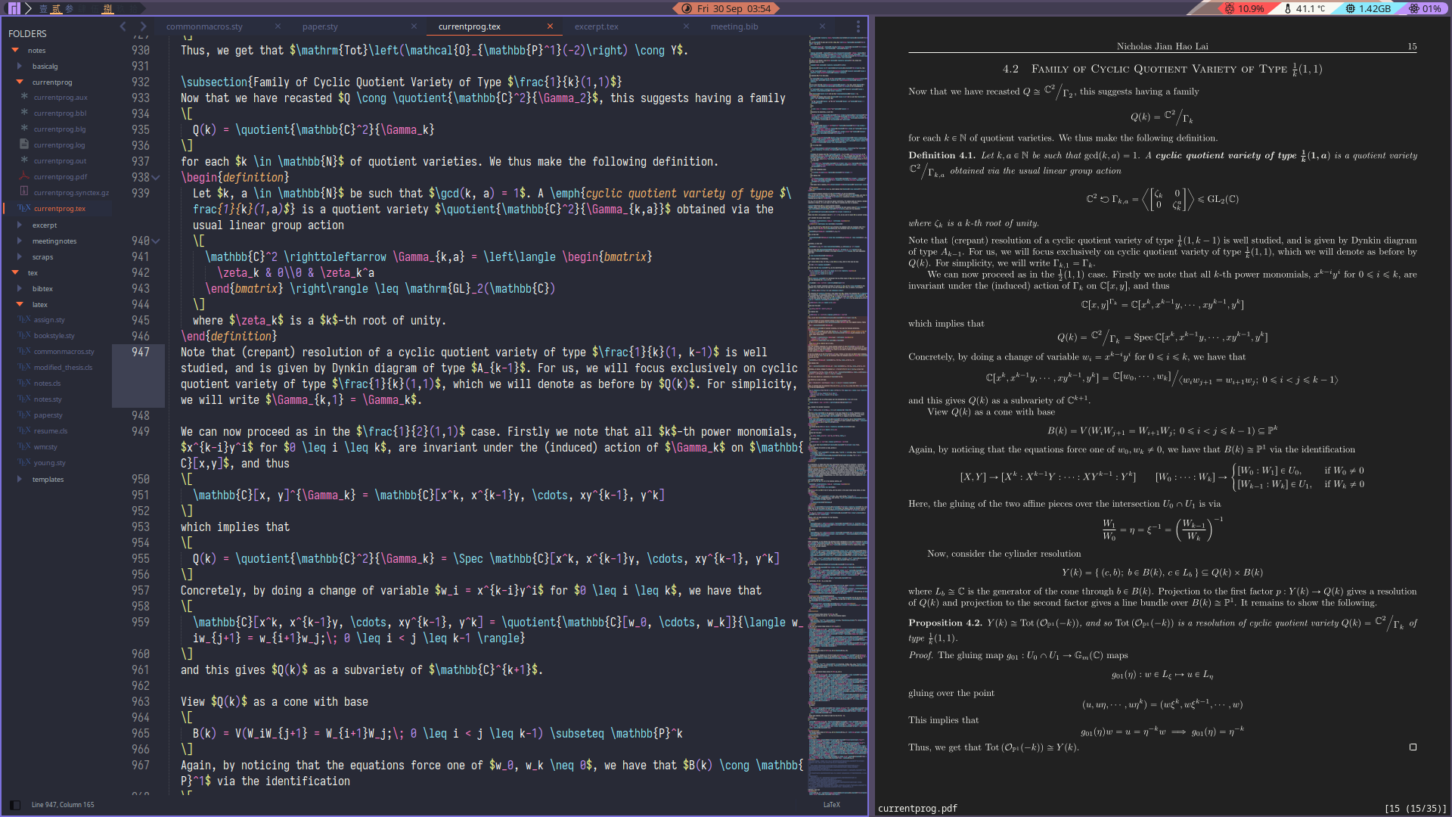This screenshot has width=1452, height=817.
Task: Click the memory 1.42GB chip icon
Action: coord(1351,9)
